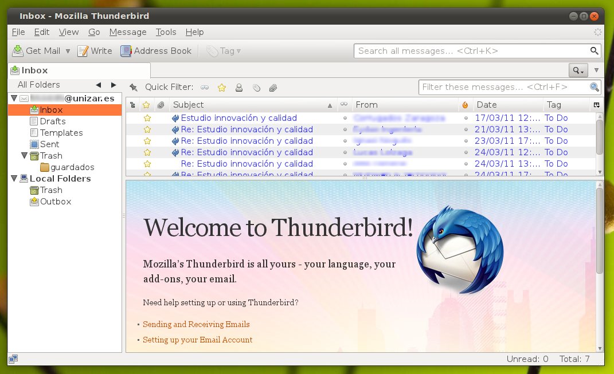Toggle star on the 23/03/11 message
Viewport: 614px width, 374px height.
click(147, 141)
